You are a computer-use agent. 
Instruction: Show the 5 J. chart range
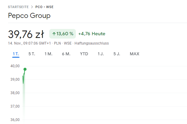click(x=117, y=54)
